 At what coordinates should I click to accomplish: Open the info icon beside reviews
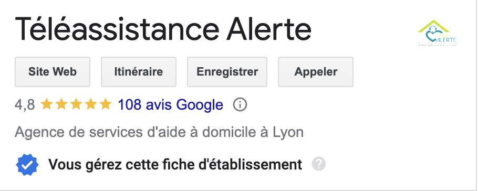coord(240,105)
